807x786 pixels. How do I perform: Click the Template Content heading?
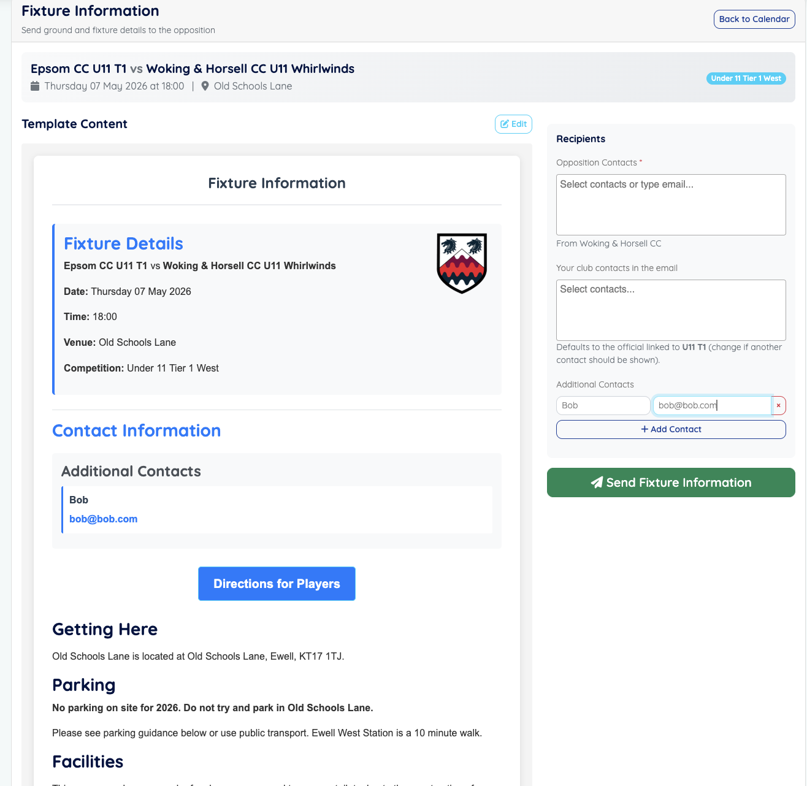[x=74, y=124]
